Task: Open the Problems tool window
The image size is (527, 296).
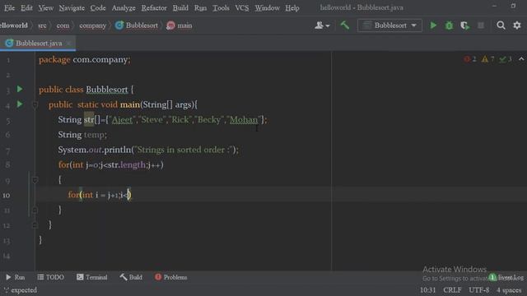Action: pyautogui.click(x=170, y=277)
